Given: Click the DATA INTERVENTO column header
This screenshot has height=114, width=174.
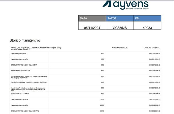Looking at the screenshot, I should (x=152, y=48).
